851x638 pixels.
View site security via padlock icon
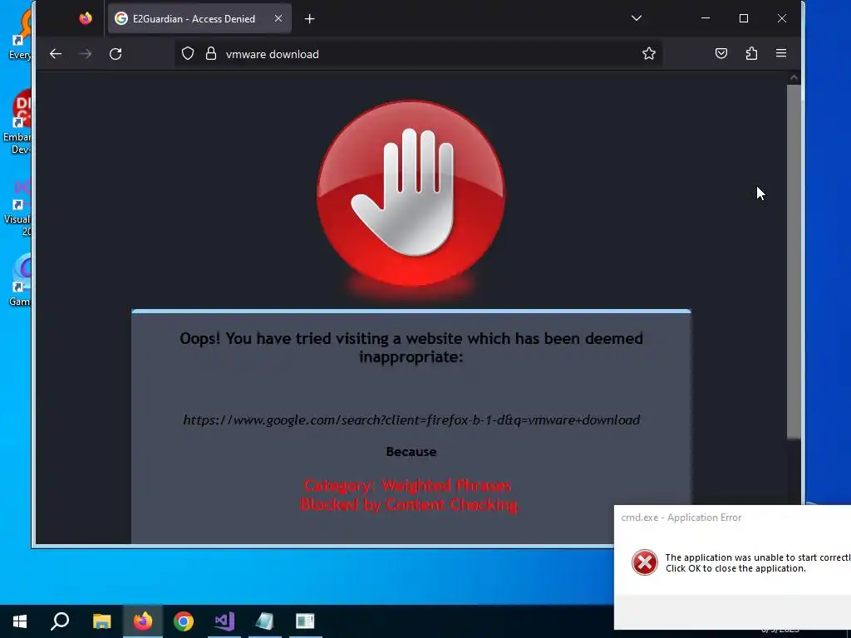(211, 54)
